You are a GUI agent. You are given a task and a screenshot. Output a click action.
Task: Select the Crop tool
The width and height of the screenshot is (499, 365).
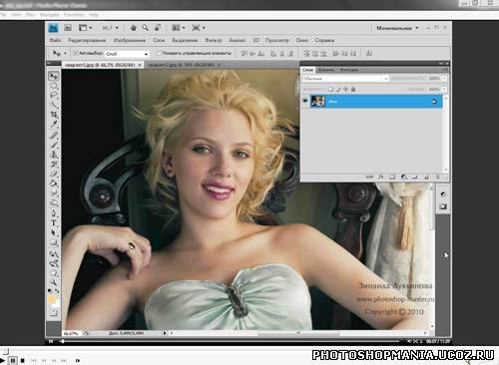tap(53, 115)
